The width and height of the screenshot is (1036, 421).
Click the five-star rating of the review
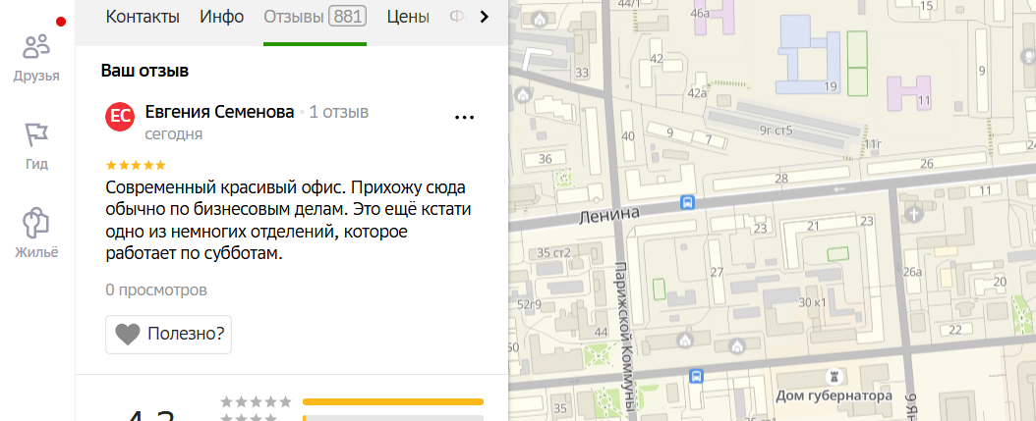point(136,165)
